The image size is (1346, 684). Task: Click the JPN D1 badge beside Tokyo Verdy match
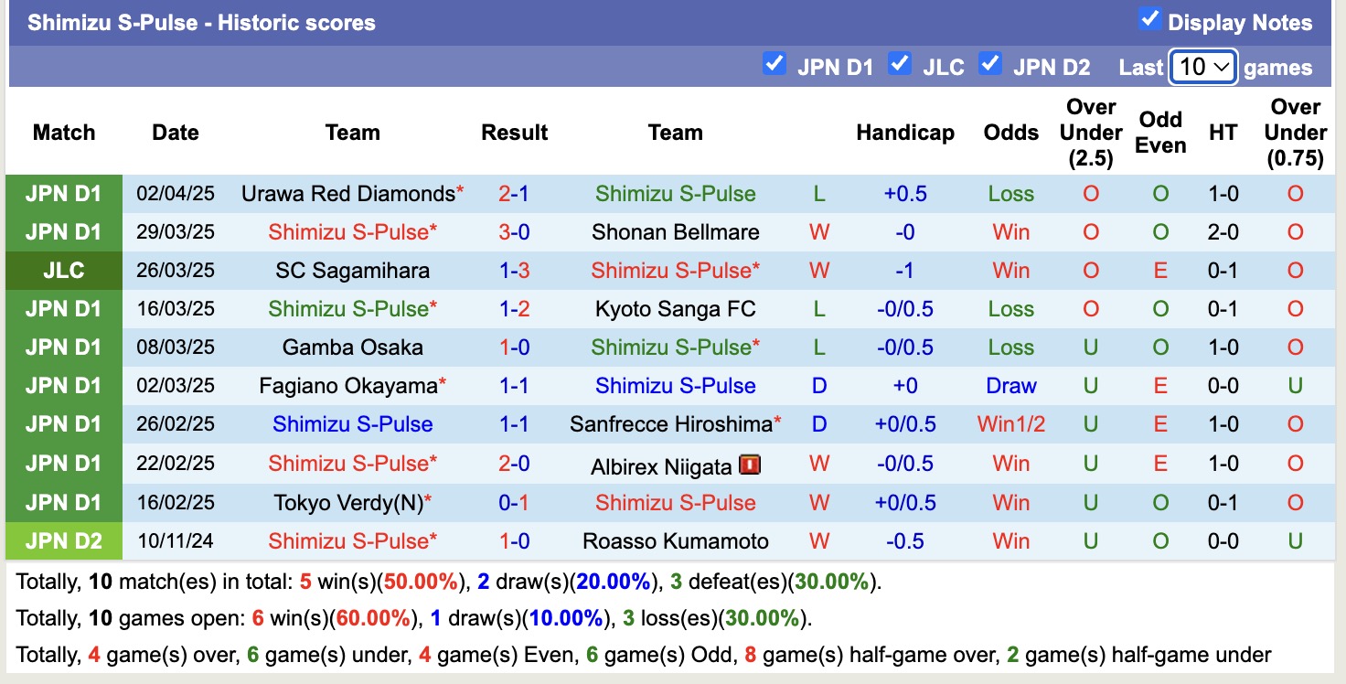[x=63, y=502]
